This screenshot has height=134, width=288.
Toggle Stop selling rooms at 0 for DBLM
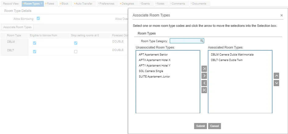(76, 43)
